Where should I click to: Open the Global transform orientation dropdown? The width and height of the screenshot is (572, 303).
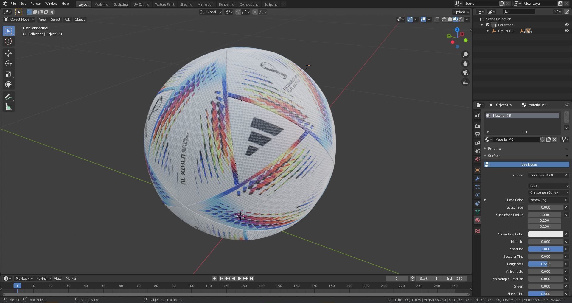click(211, 12)
